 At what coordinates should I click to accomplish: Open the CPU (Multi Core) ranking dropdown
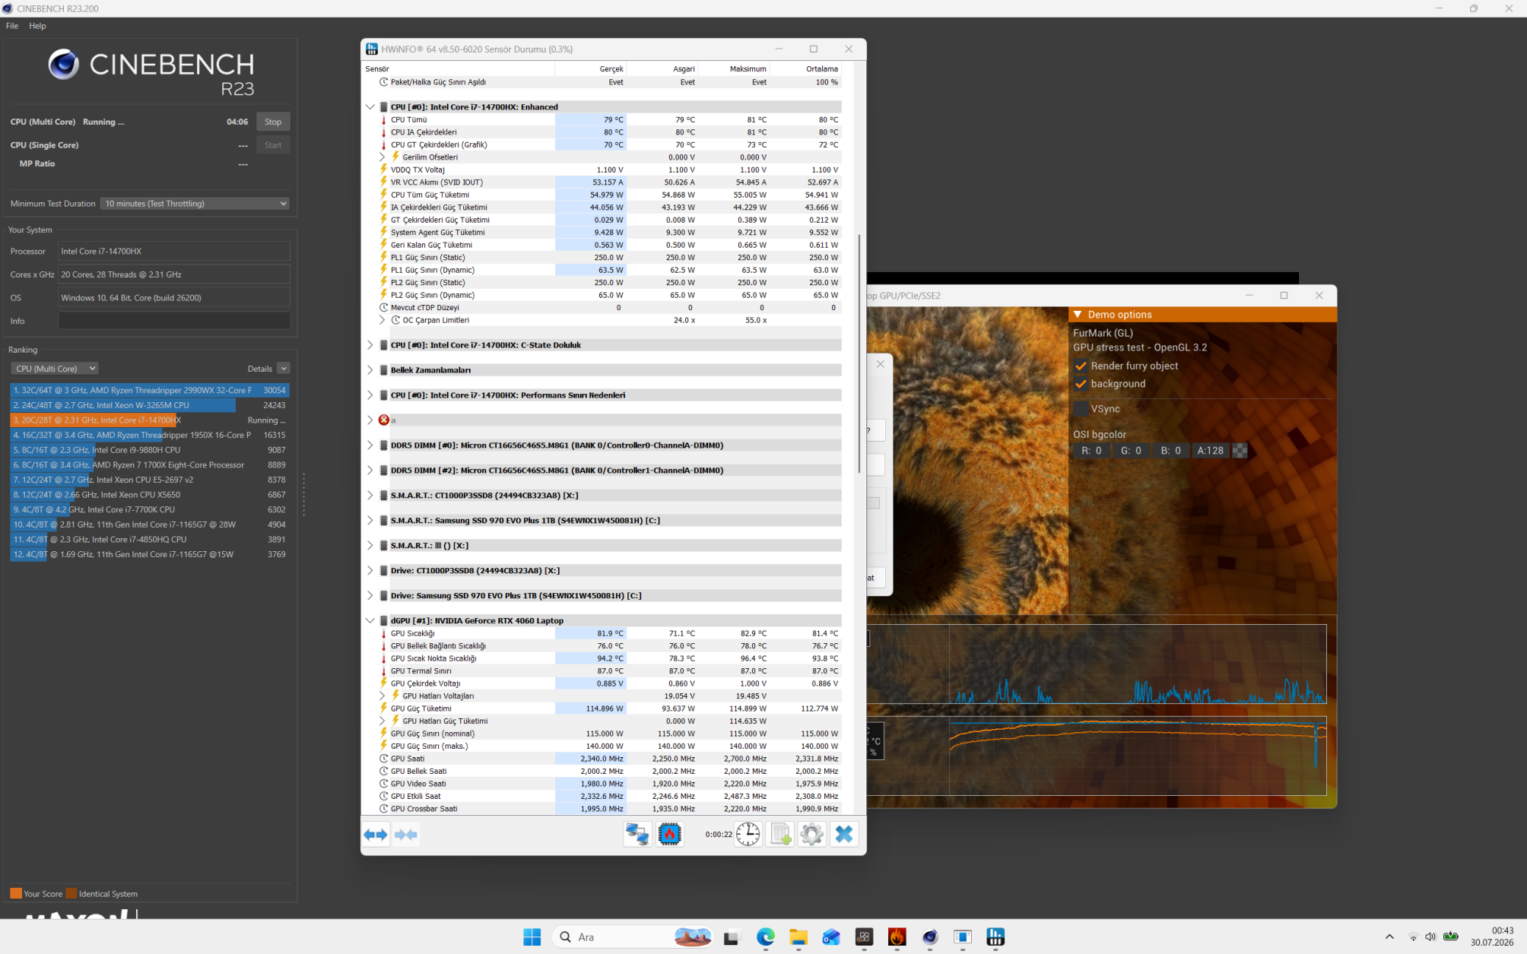[54, 369]
